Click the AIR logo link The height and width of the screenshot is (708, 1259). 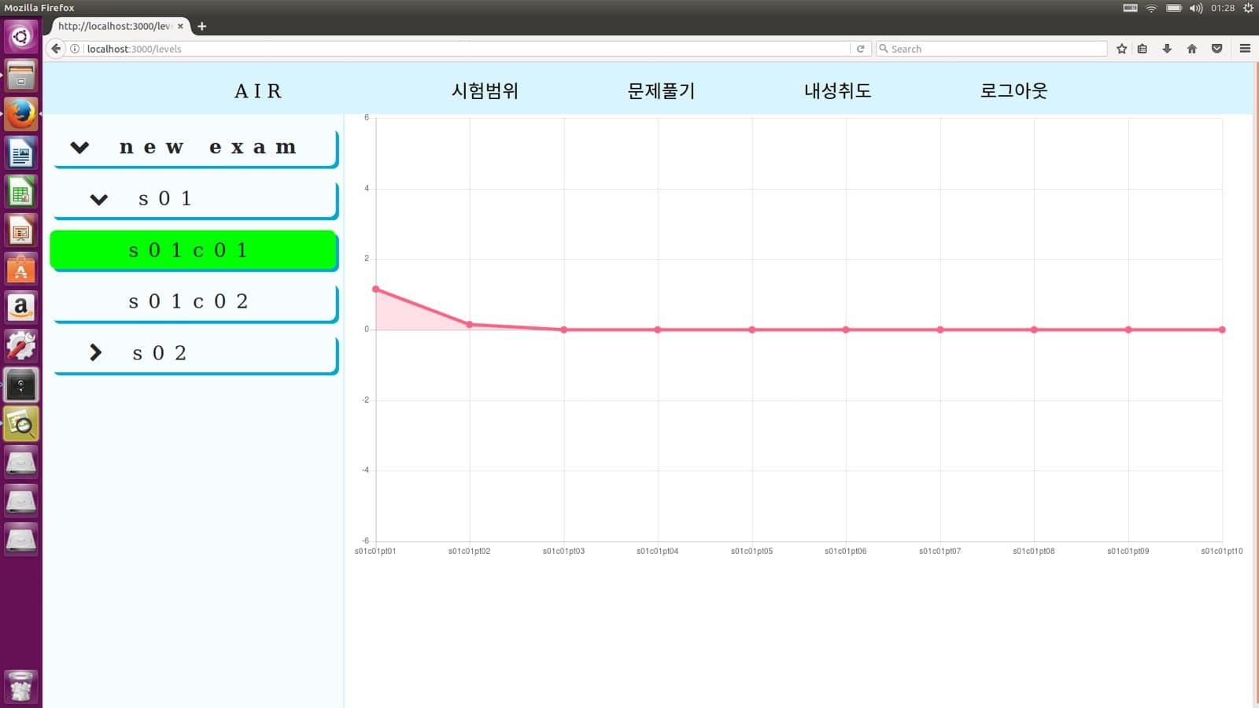(258, 91)
